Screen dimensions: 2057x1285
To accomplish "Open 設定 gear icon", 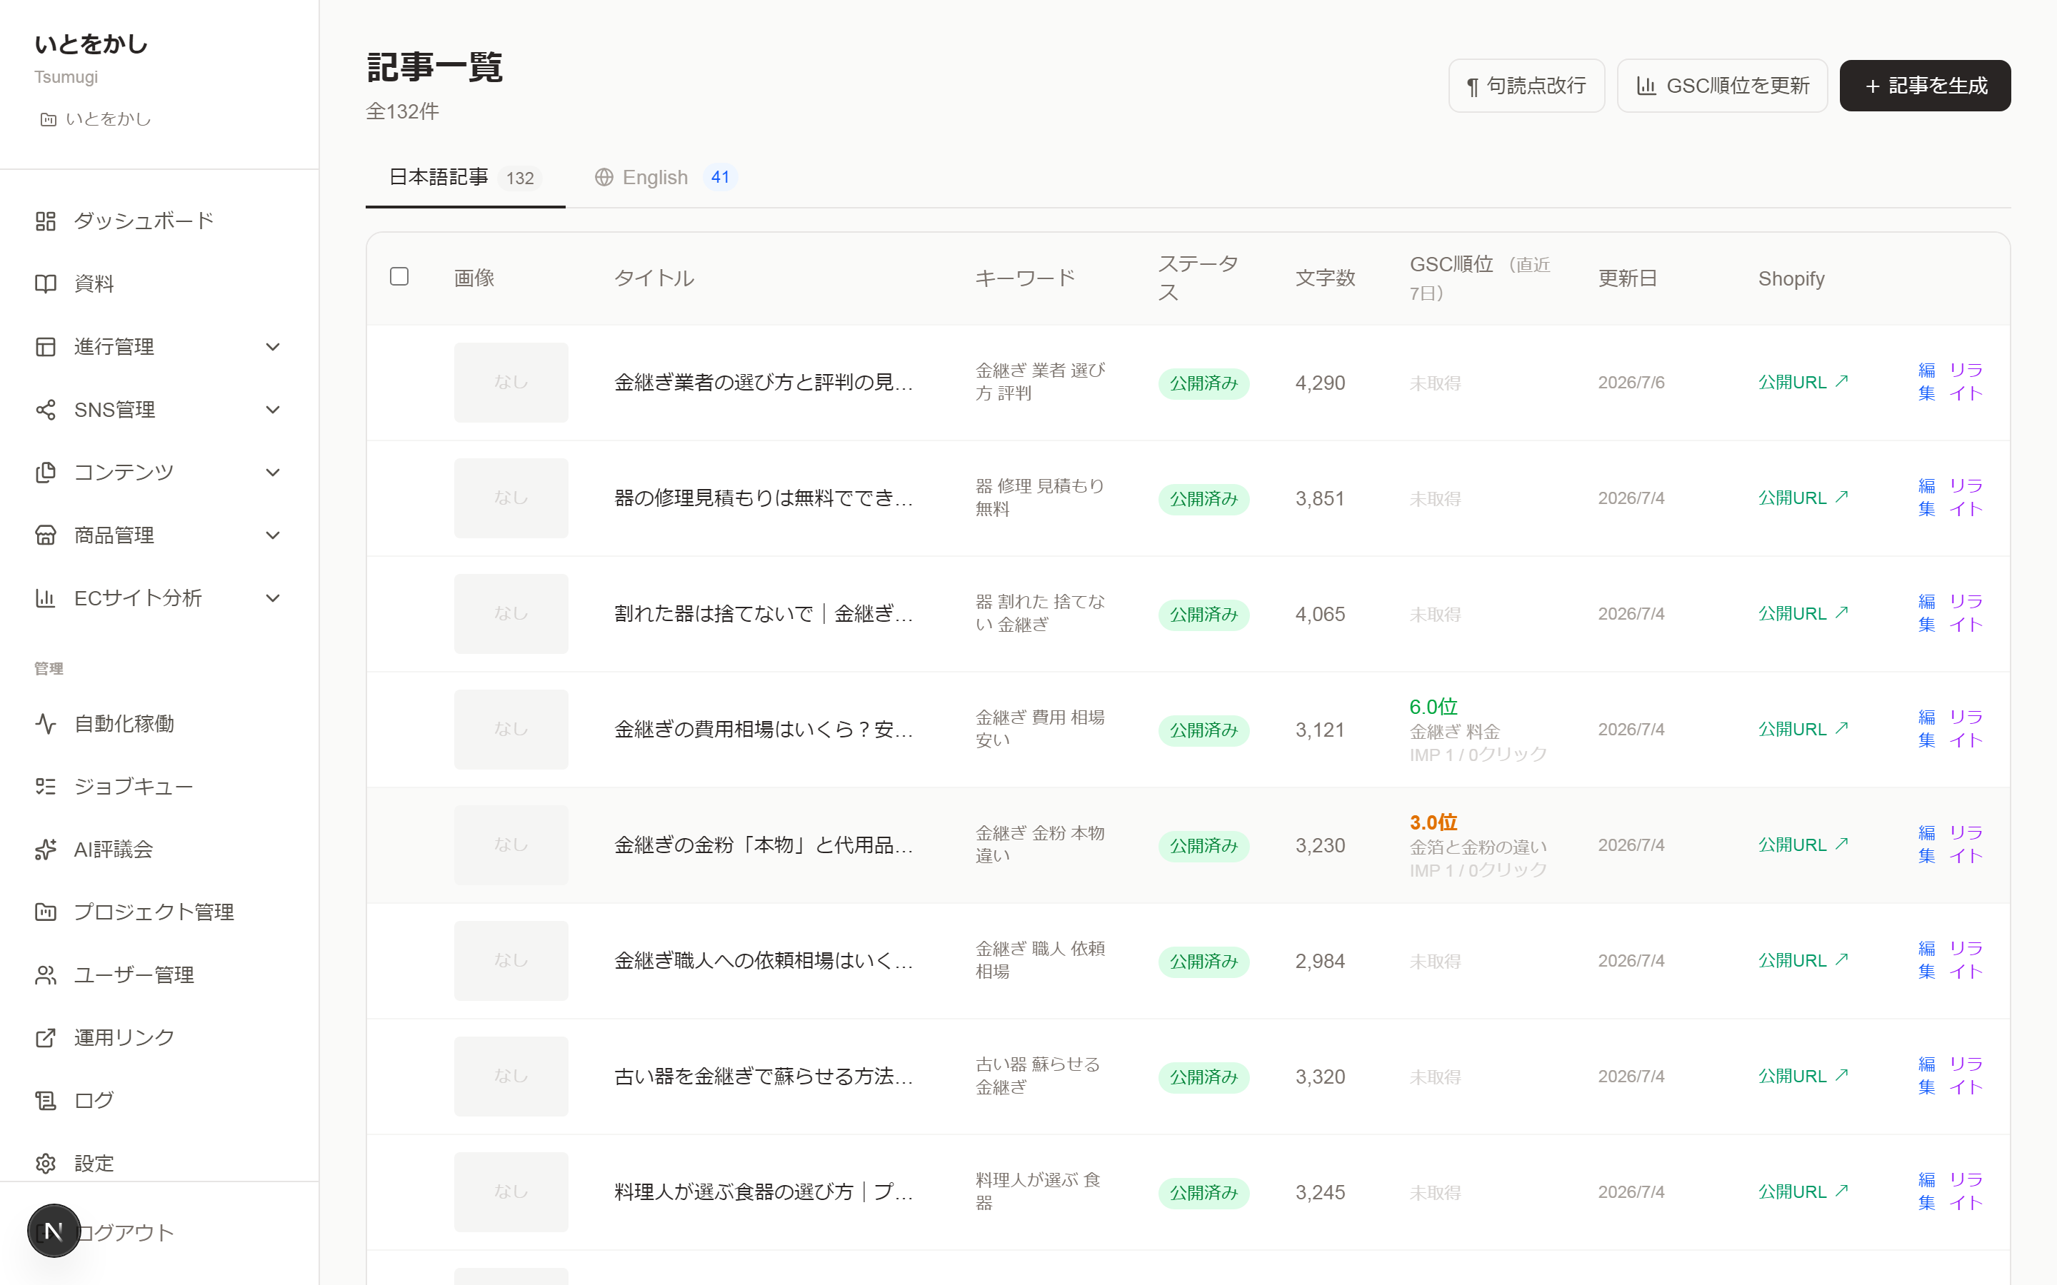I will (x=46, y=1164).
